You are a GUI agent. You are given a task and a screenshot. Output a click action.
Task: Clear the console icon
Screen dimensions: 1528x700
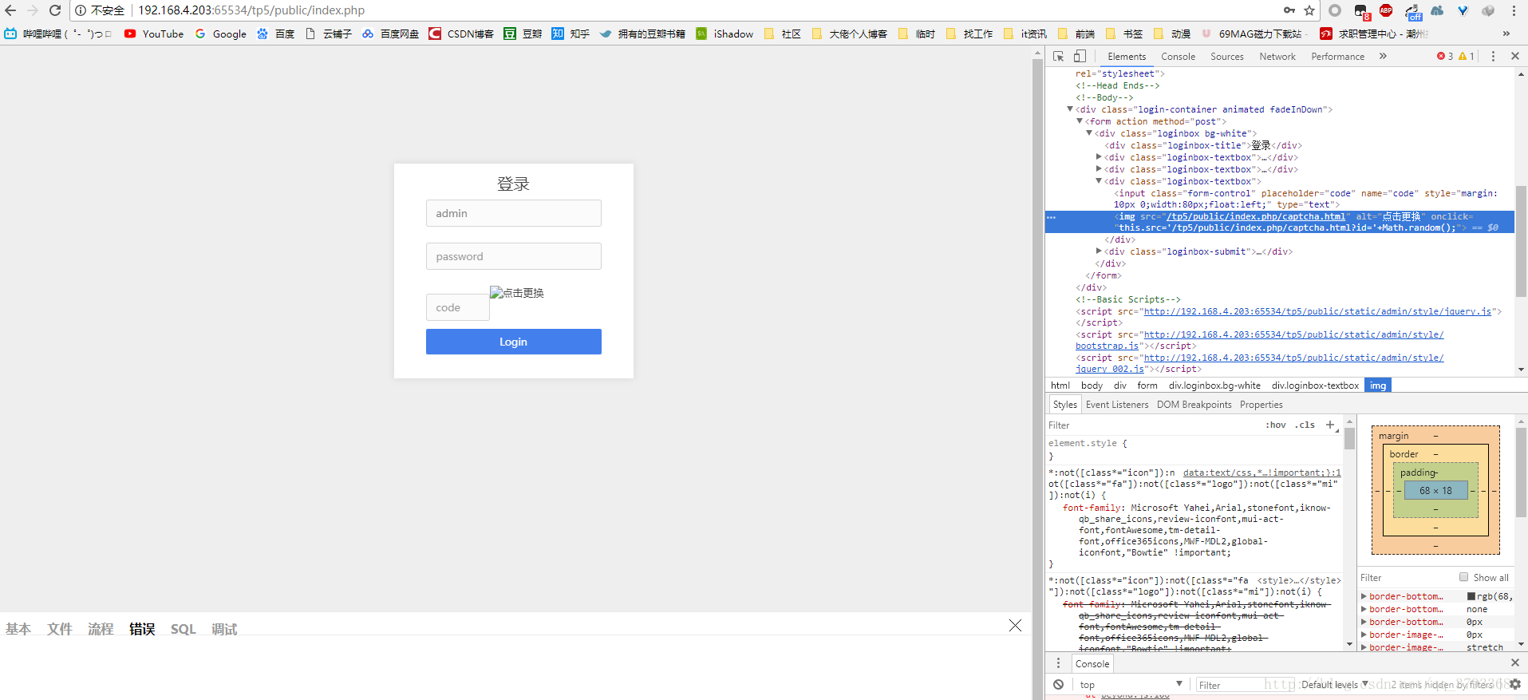1058,685
